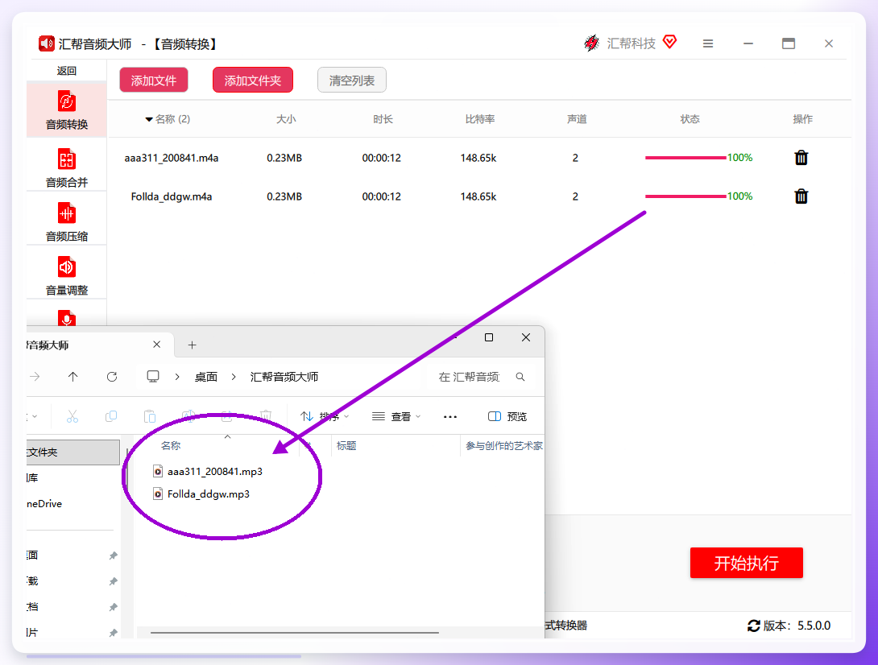Screen dimensions: 878x665
Task: Click the Explorer refresh button
Action: (112, 377)
